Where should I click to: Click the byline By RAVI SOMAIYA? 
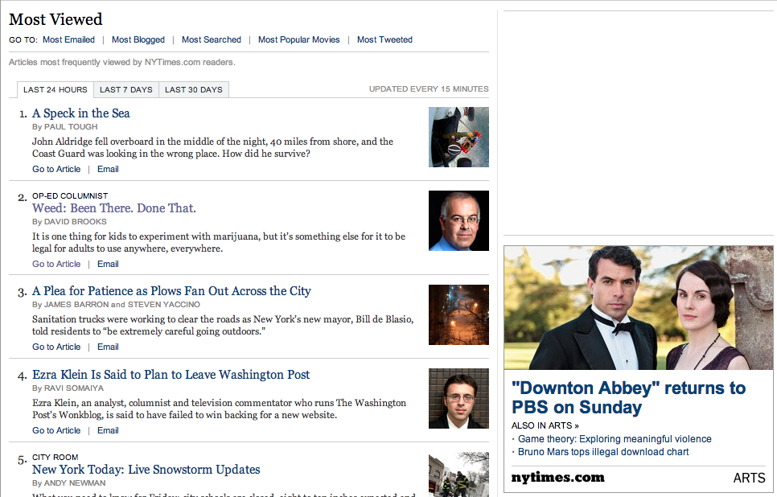click(x=68, y=388)
